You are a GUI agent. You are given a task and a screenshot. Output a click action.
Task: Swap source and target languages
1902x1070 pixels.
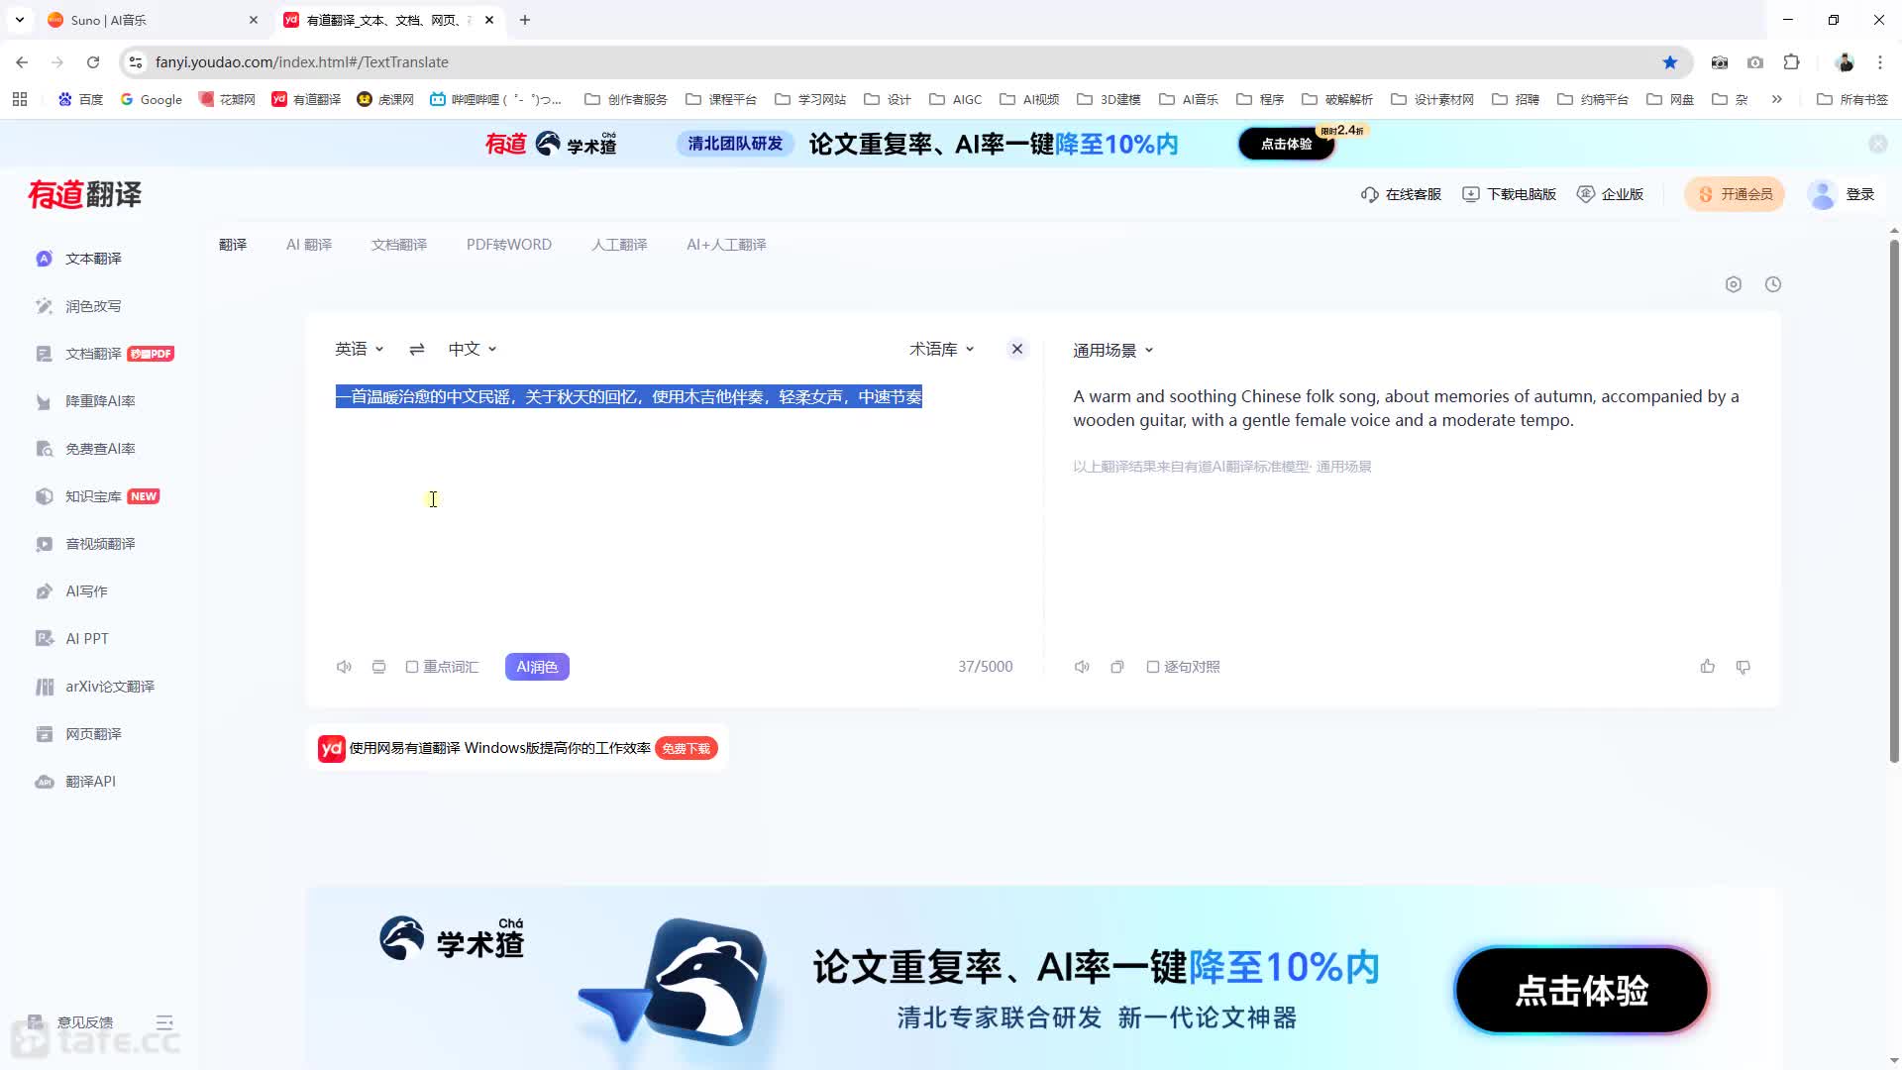point(417,349)
